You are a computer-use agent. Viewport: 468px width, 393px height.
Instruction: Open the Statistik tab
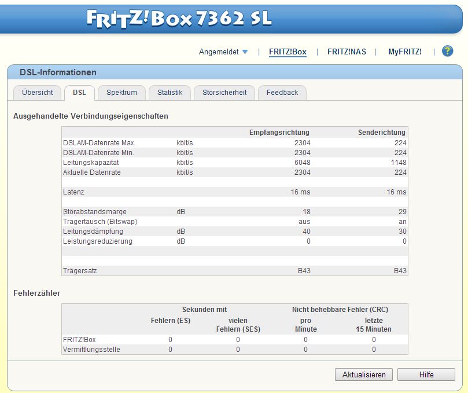(x=169, y=93)
